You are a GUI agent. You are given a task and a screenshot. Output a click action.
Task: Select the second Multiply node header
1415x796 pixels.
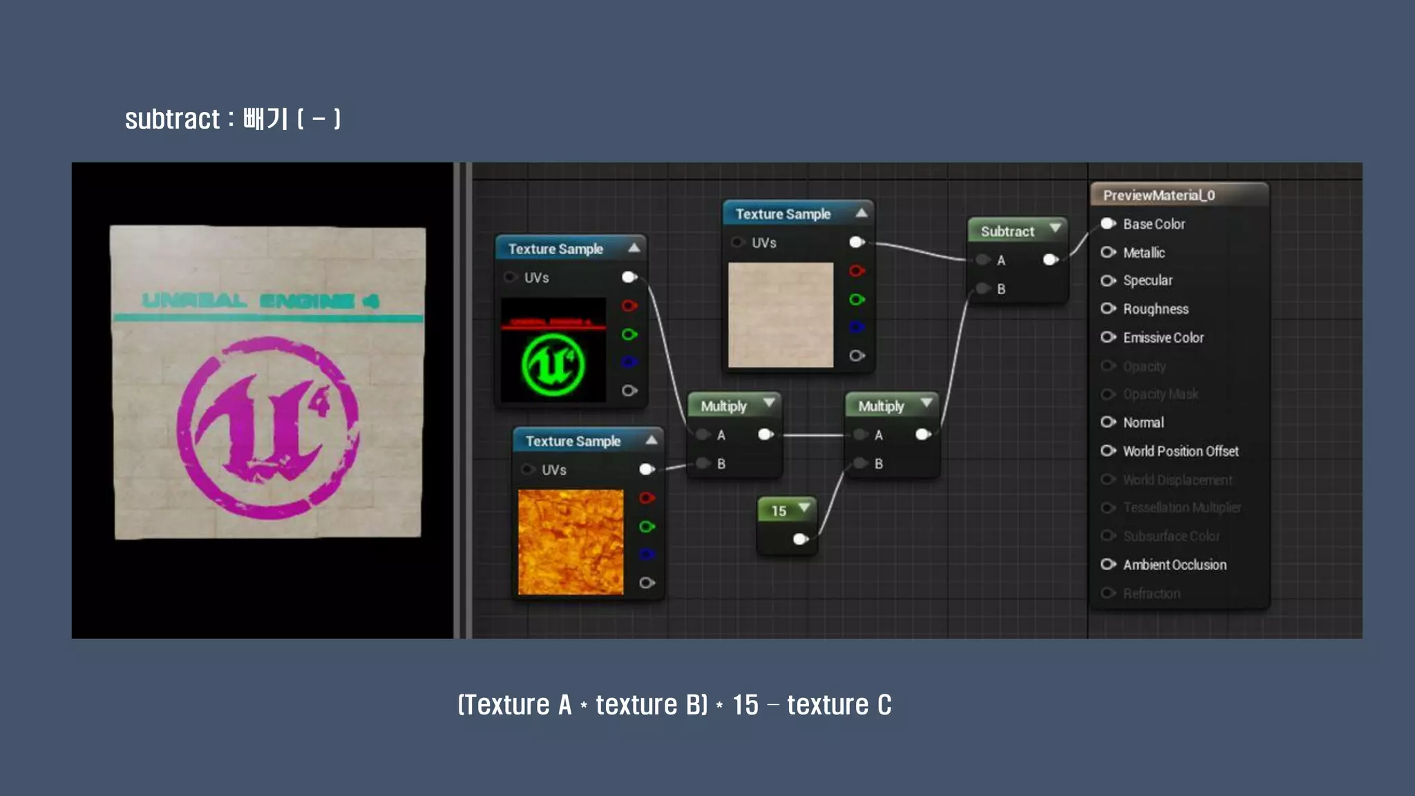pyautogui.click(x=891, y=406)
